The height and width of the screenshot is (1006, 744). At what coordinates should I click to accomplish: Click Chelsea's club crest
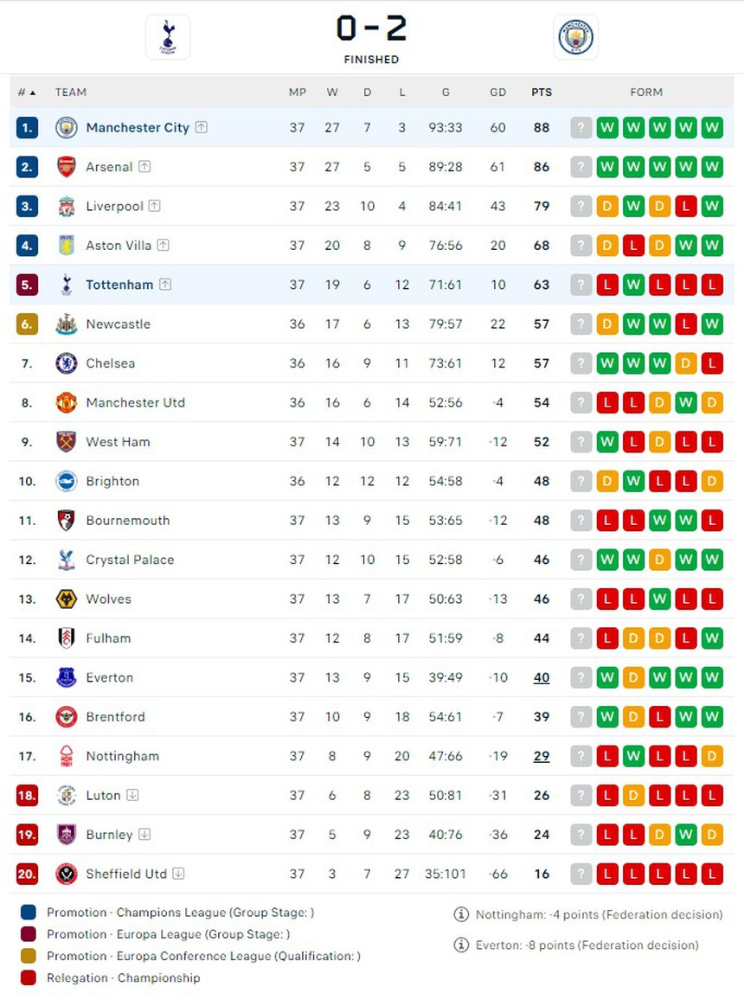pos(67,363)
